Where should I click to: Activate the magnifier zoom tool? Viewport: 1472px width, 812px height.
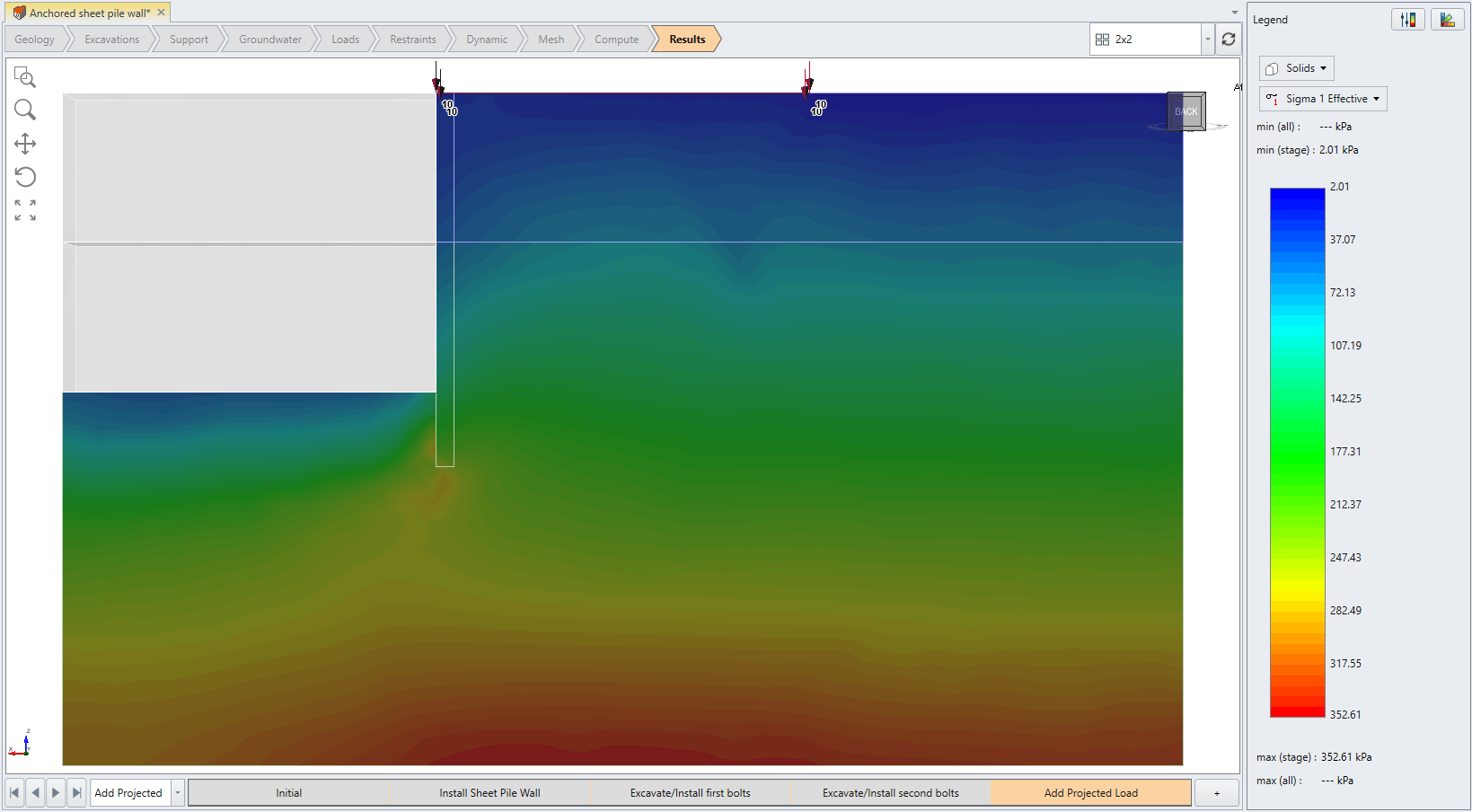(x=25, y=110)
